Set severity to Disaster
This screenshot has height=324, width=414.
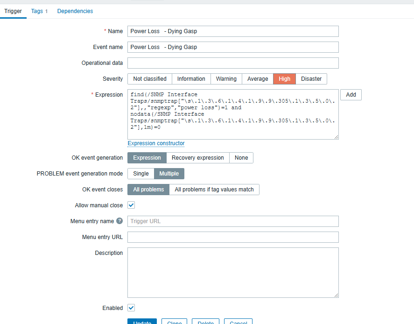(311, 79)
